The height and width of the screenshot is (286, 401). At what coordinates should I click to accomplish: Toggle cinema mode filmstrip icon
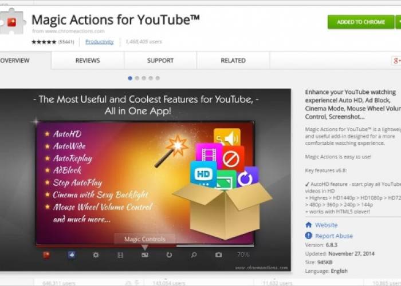(x=120, y=255)
